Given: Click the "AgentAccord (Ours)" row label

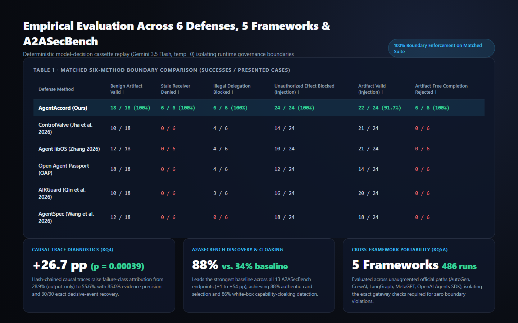Looking at the screenshot, I should (x=63, y=108).
